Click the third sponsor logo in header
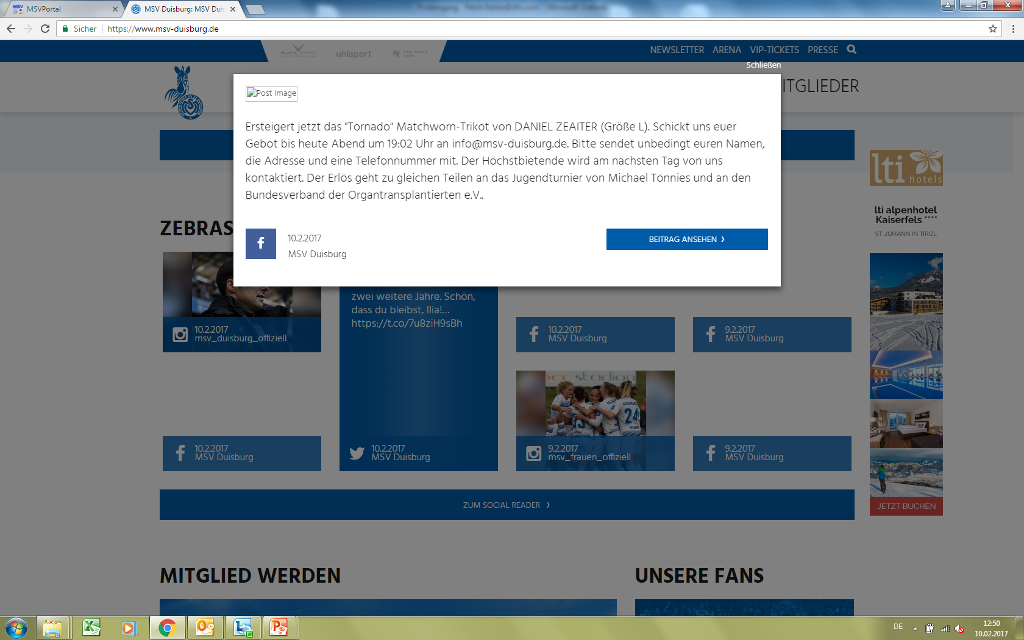This screenshot has width=1024, height=640. [x=410, y=54]
